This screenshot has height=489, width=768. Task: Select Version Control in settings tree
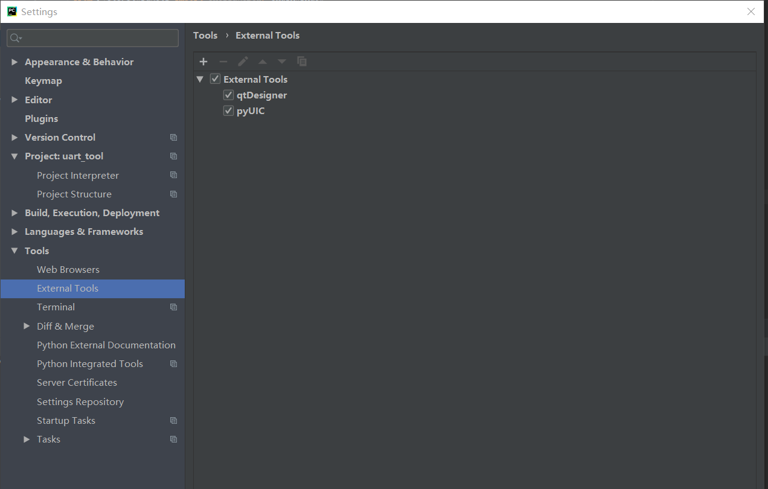(x=60, y=138)
